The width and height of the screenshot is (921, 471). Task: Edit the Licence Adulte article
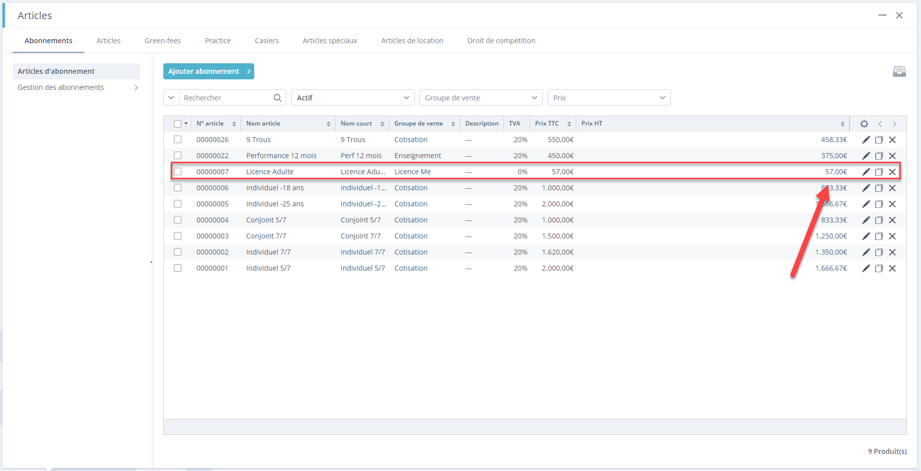click(x=866, y=172)
